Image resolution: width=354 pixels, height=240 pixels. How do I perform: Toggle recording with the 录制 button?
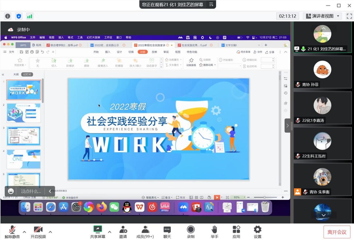pyautogui.click(x=191, y=232)
